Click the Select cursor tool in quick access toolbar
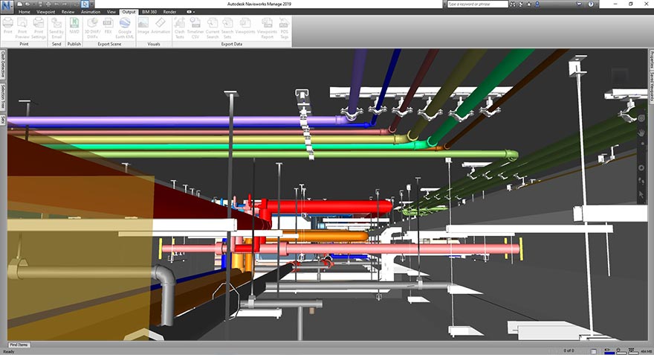 point(85,4)
